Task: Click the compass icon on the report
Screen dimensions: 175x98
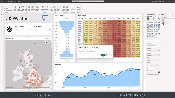Action: [9, 29]
